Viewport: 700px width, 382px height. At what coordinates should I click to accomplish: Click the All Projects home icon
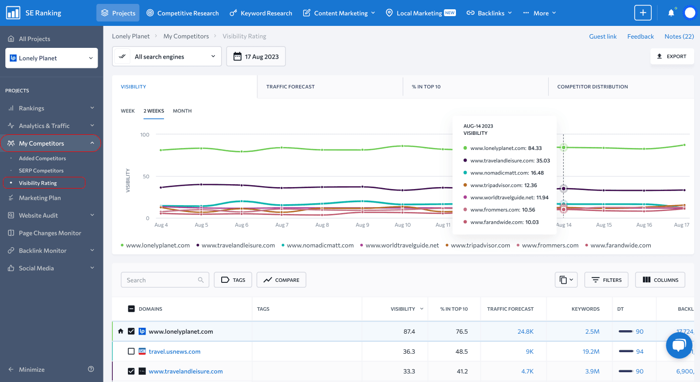[x=11, y=39]
